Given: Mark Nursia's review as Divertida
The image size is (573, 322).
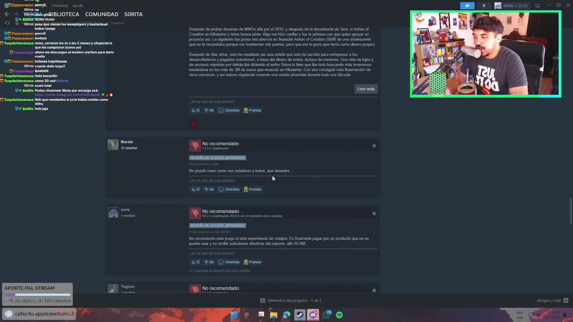Looking at the screenshot, I should 229,189.
